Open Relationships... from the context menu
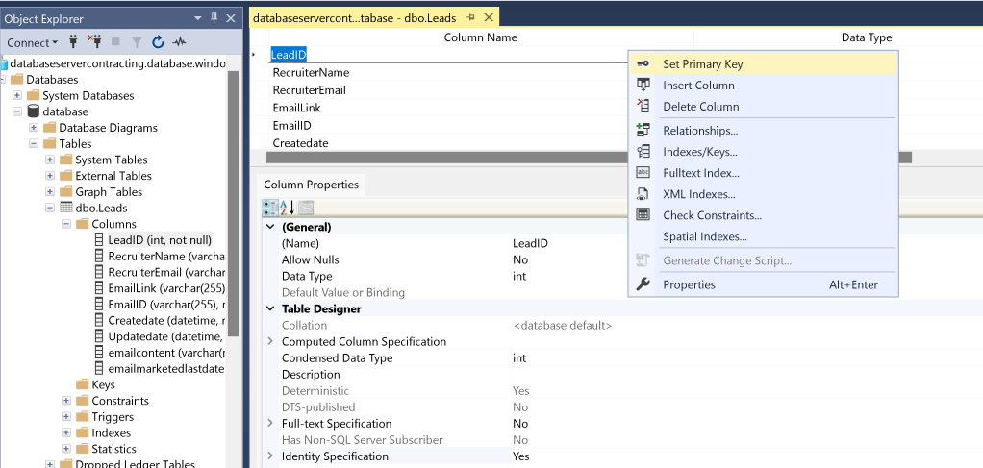The image size is (983, 468). tap(764, 131)
